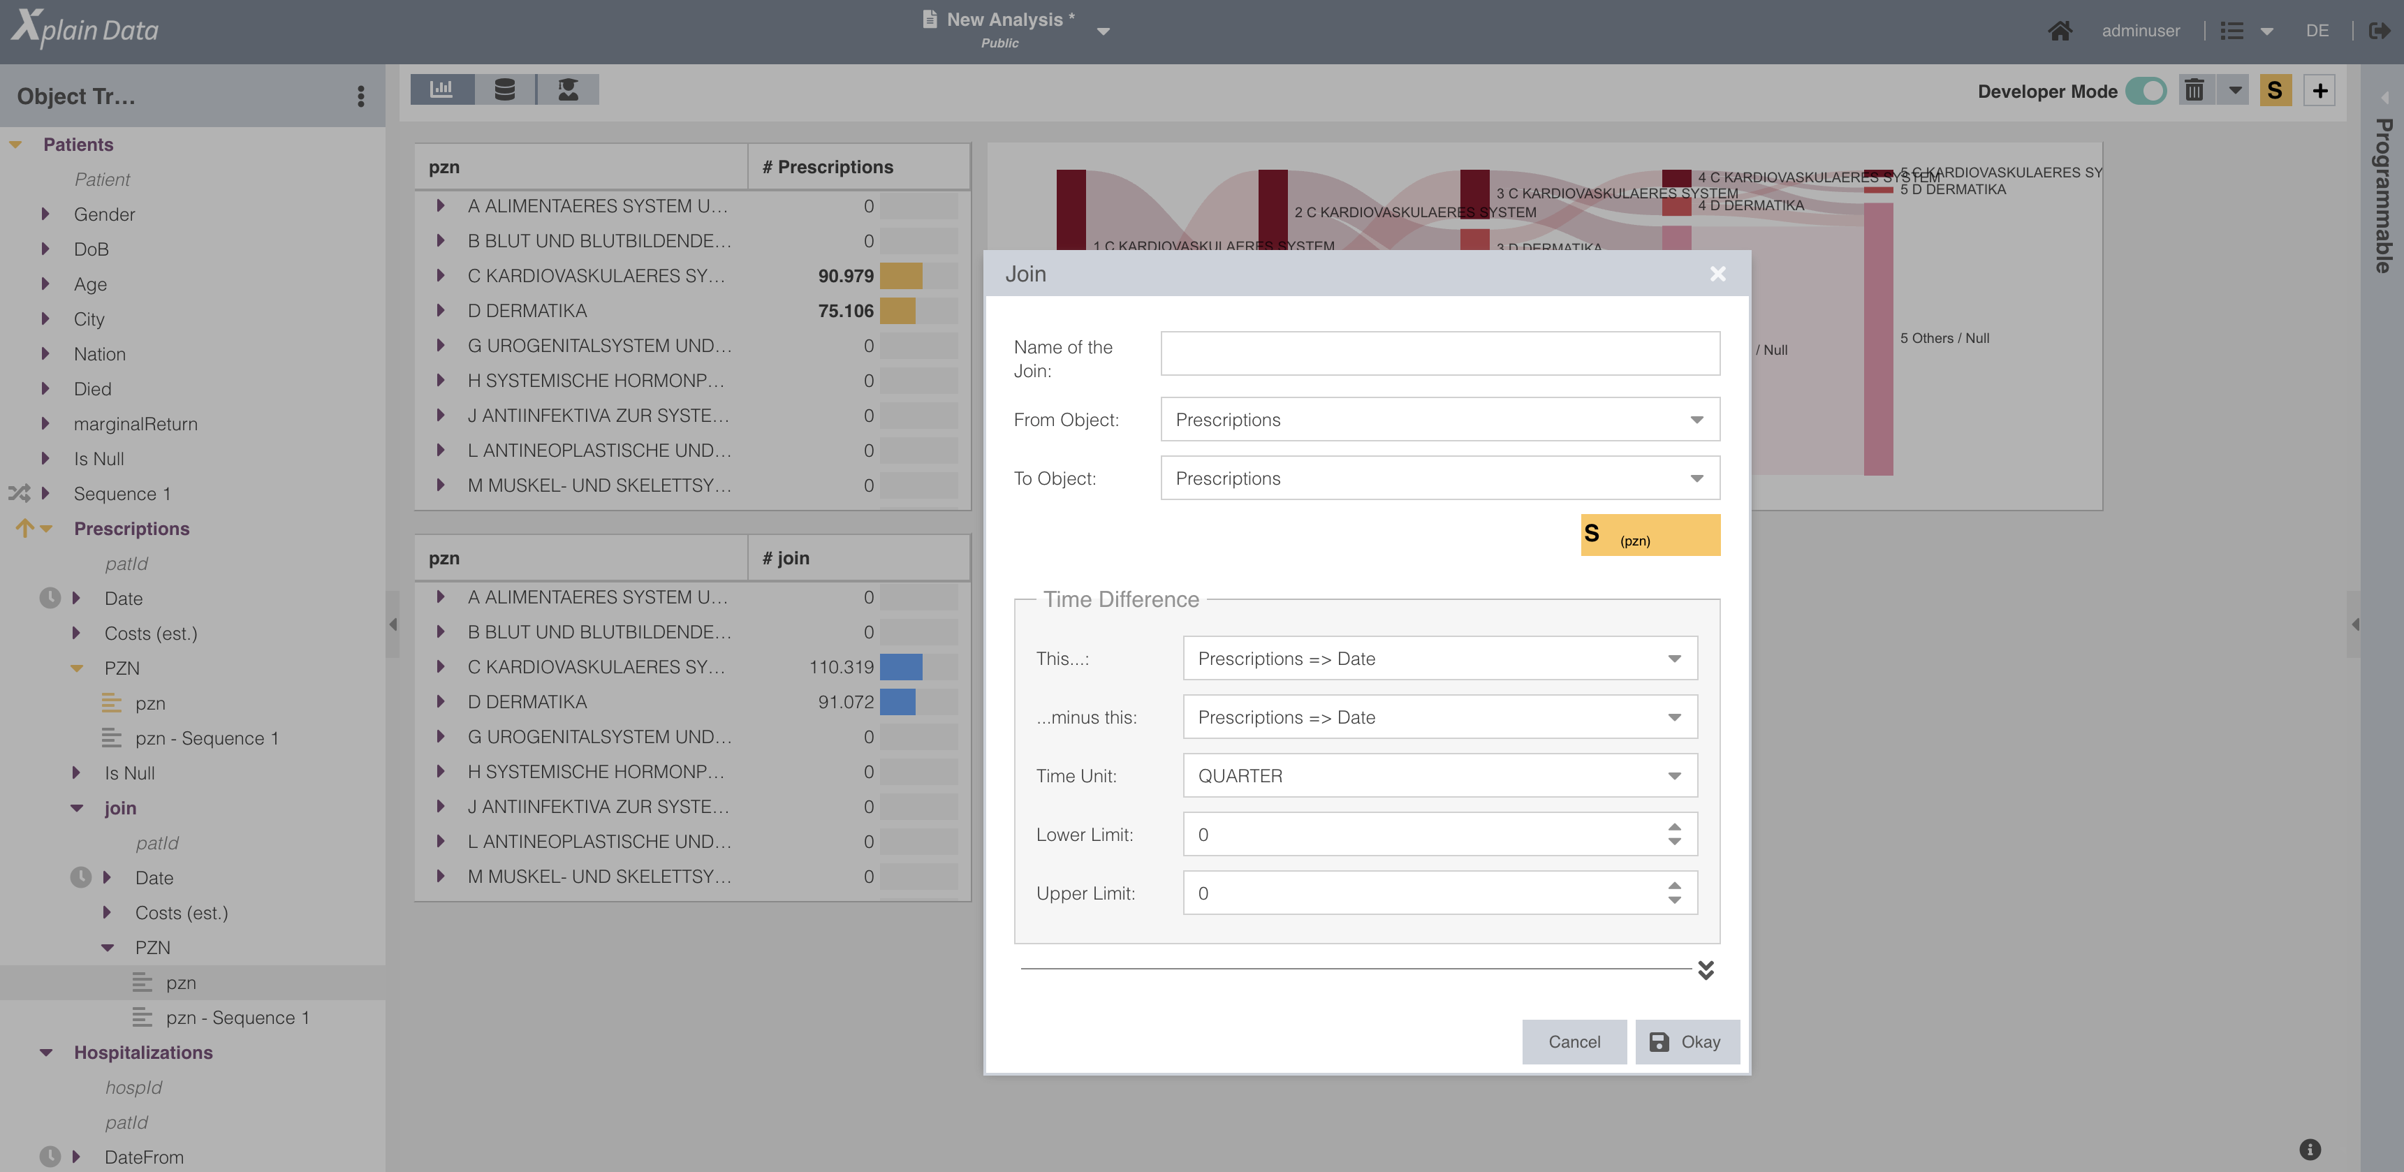Expand Costs (est.) under Prescriptions
This screenshot has width=2404, height=1172.
pyautogui.click(x=75, y=633)
